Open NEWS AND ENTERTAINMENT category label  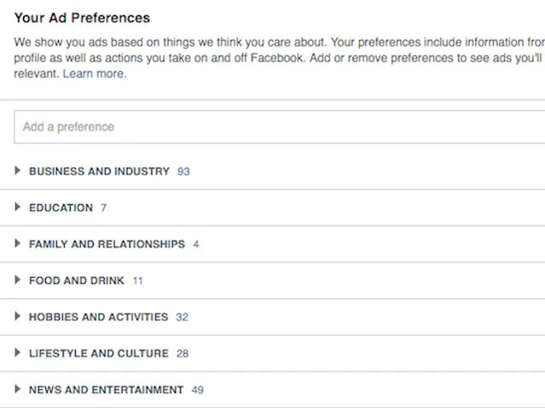click(x=106, y=390)
